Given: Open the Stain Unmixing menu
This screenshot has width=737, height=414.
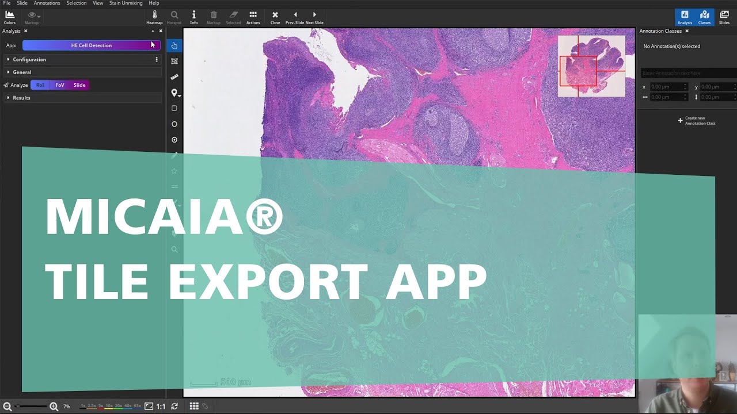Looking at the screenshot, I should click(x=126, y=3).
